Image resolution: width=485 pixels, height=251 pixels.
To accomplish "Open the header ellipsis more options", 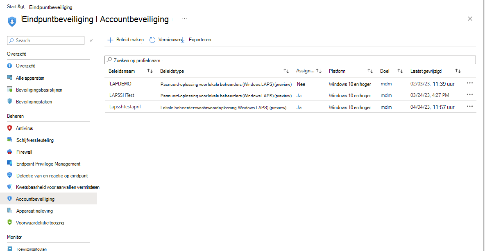I will pyautogui.click(x=184, y=18).
